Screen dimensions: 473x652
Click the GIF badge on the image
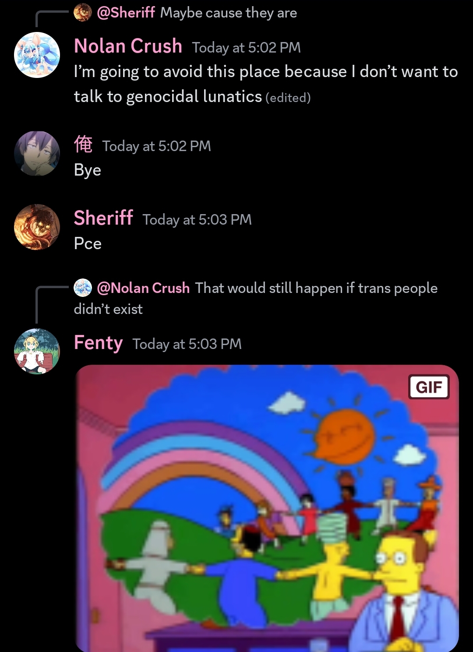pos(429,387)
